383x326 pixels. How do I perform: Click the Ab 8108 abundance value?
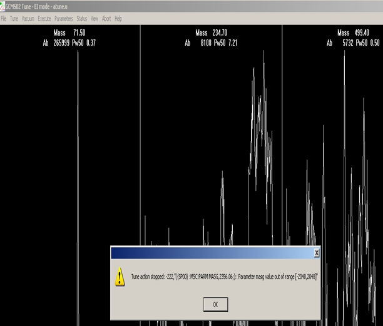198,43
